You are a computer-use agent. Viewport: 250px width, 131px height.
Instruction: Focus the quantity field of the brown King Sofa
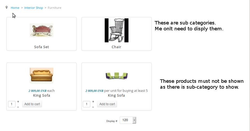tap(12, 104)
